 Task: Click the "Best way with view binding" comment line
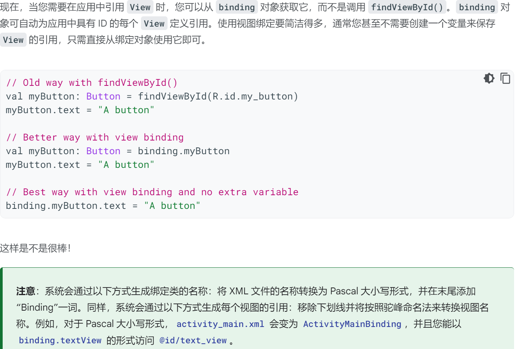pyautogui.click(x=152, y=192)
